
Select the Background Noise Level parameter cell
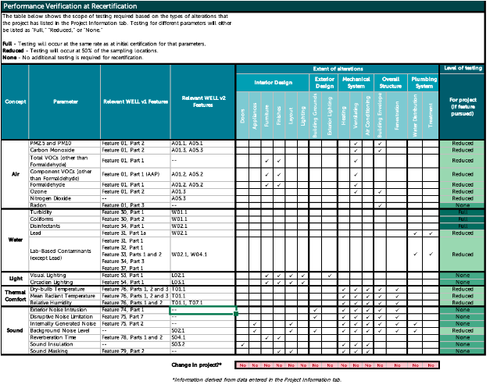click(65, 330)
